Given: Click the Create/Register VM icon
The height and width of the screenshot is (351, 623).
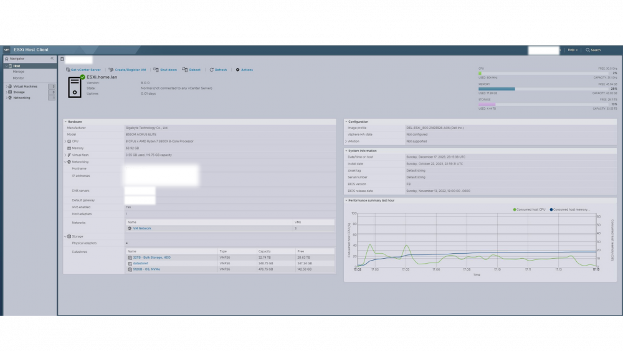Looking at the screenshot, I should pyautogui.click(x=112, y=70).
